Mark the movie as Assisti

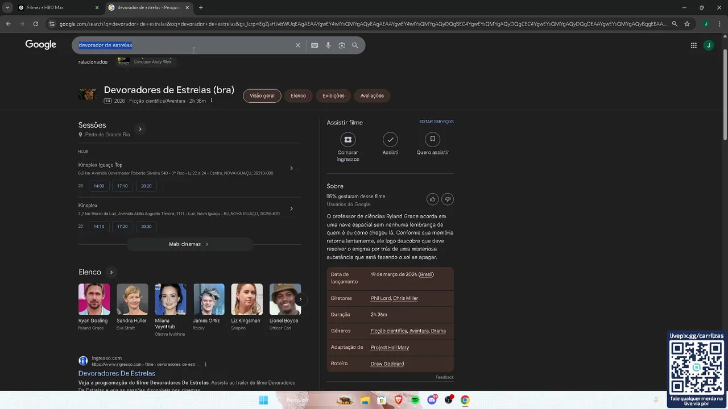click(390, 139)
